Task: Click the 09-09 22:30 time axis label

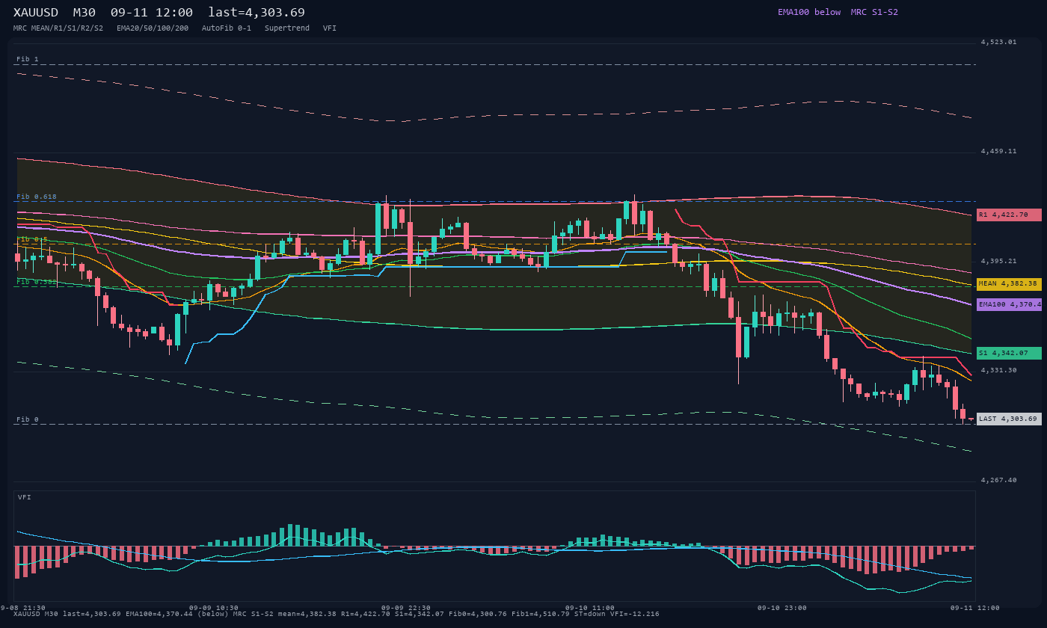Action: click(x=406, y=608)
